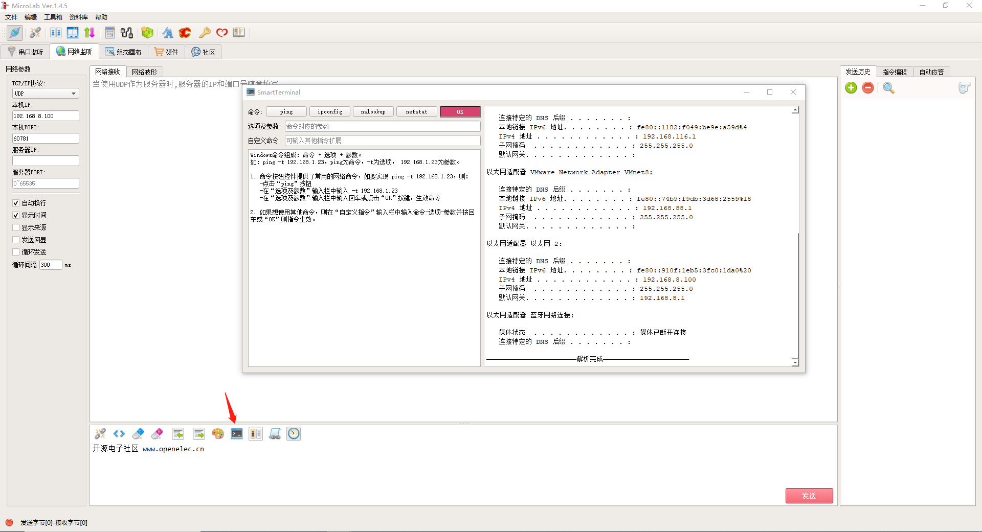Image resolution: width=982 pixels, height=532 pixels.
Task: Toggle the 自动换行 checkbox
Action: click(x=16, y=203)
